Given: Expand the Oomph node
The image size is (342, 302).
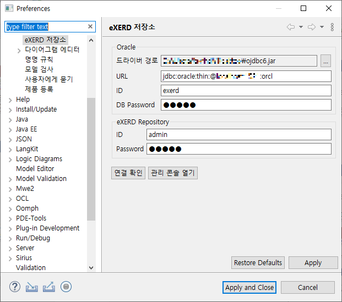Looking at the screenshot, I should [10, 209].
